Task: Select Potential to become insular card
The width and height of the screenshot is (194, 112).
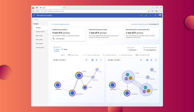Action: [x=105, y=33]
